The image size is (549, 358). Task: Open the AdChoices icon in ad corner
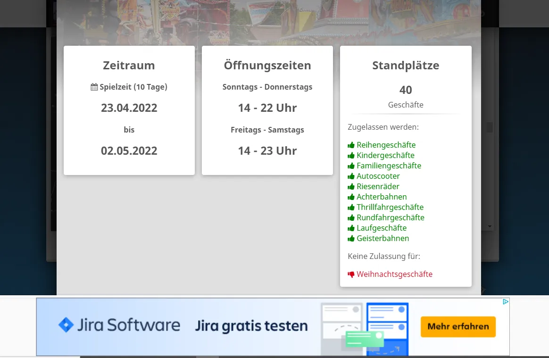pyautogui.click(x=505, y=302)
